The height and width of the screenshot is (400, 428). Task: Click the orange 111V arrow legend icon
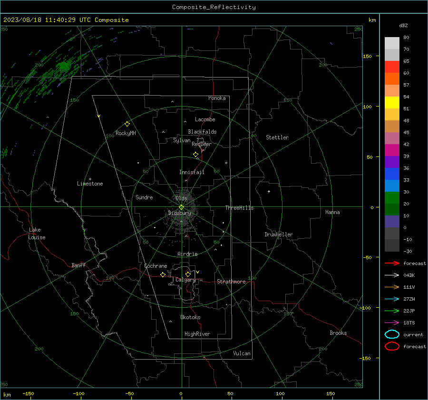click(x=392, y=287)
